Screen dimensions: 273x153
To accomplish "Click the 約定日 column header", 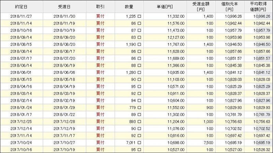I will click(21, 7).
